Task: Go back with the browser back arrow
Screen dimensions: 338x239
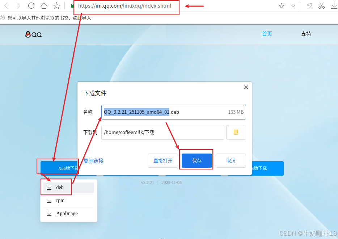Action: (x=6, y=5)
